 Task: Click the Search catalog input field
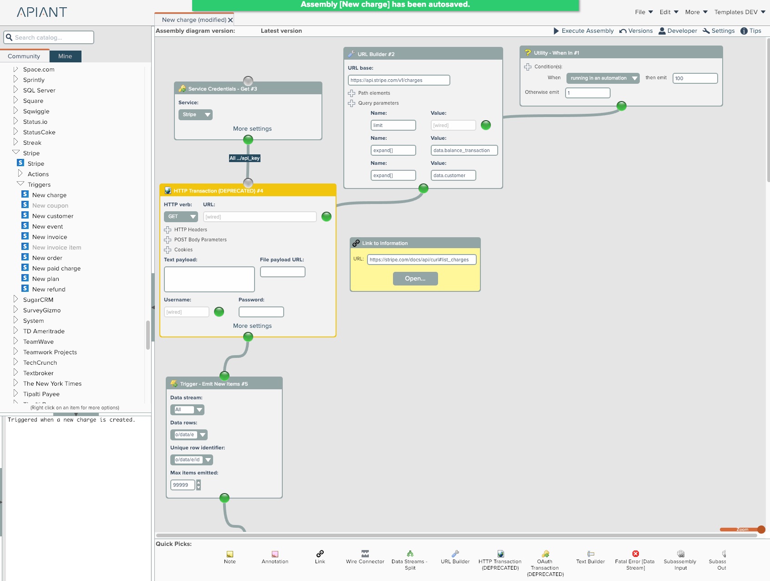[49, 37]
